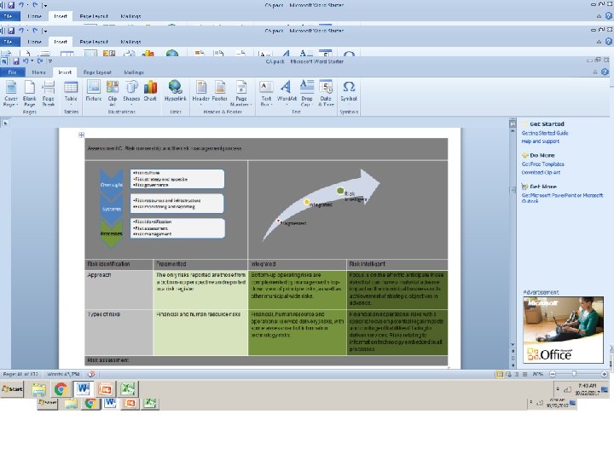Open Chrome from the upper taskbar
614x460 pixels.
(x=61, y=389)
